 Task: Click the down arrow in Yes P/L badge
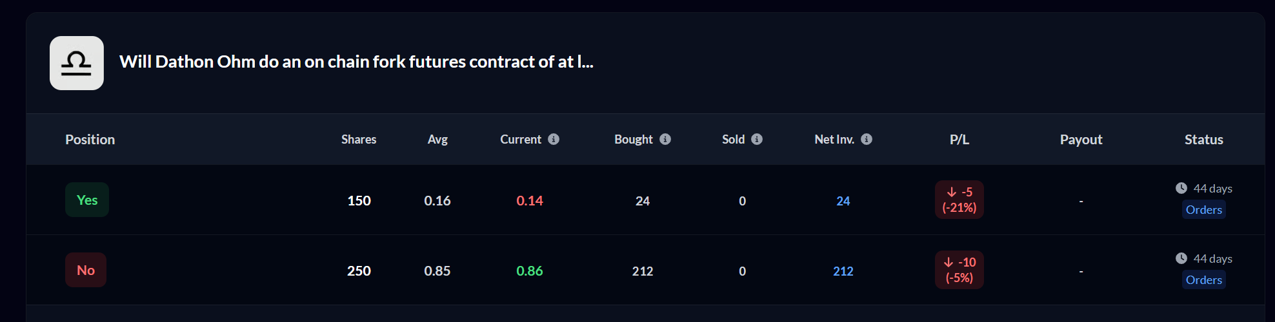[x=952, y=192]
